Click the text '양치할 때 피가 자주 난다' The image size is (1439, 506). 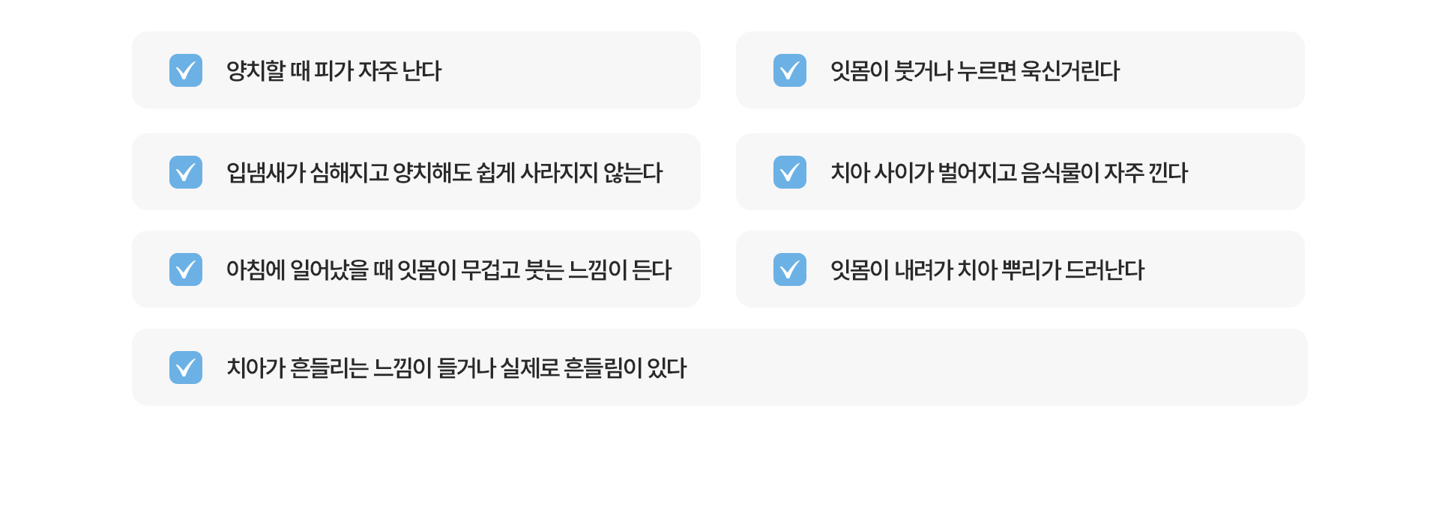[334, 71]
